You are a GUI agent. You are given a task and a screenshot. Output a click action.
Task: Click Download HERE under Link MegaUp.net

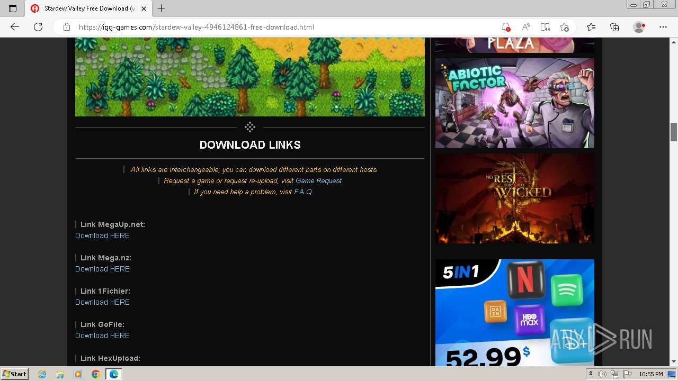(102, 235)
